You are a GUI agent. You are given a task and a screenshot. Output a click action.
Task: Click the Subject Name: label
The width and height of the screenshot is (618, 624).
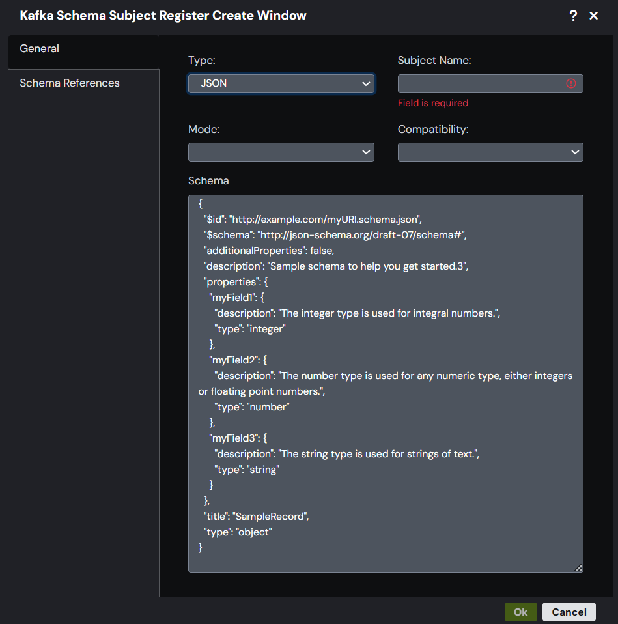coord(434,60)
